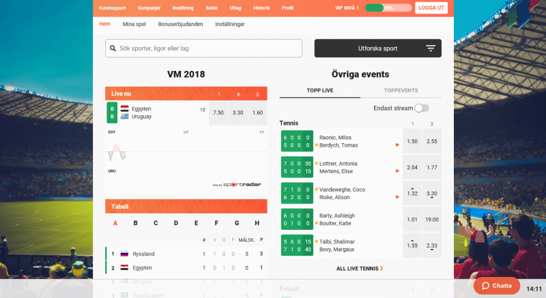This screenshot has height=298, width=546.
Task: Play the Lottner vs Mertens stream icon
Action: tap(397, 171)
